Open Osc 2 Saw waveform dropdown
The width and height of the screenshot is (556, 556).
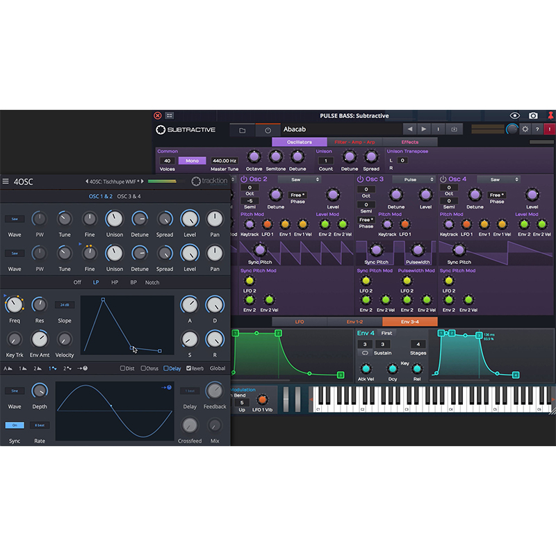tap(299, 179)
